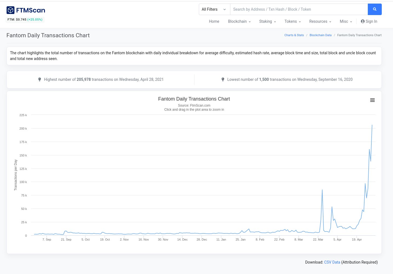This screenshot has width=393, height=274.
Task: Click the Sign In user icon
Action: coord(363,21)
